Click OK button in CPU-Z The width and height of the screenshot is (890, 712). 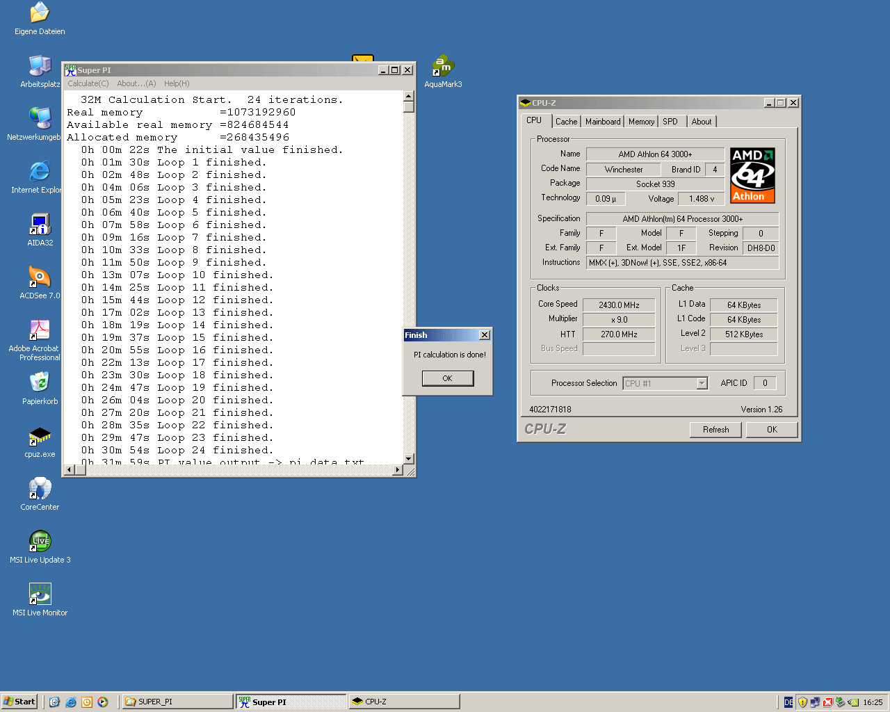point(772,430)
